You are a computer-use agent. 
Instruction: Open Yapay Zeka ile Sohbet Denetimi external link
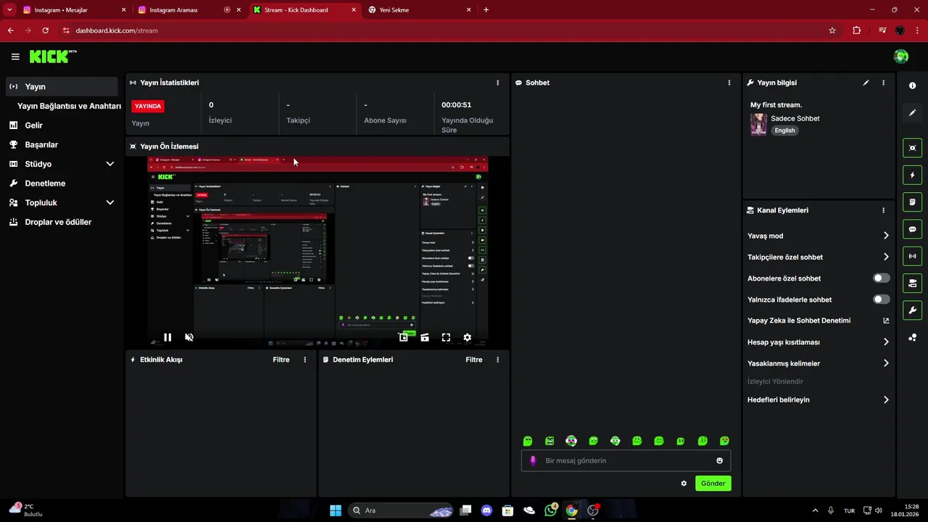click(886, 320)
